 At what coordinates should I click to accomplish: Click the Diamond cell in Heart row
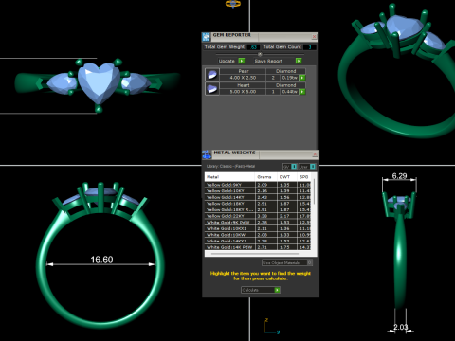point(286,85)
